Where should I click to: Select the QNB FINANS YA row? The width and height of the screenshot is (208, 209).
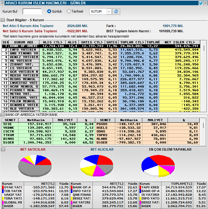tap(101, 53)
